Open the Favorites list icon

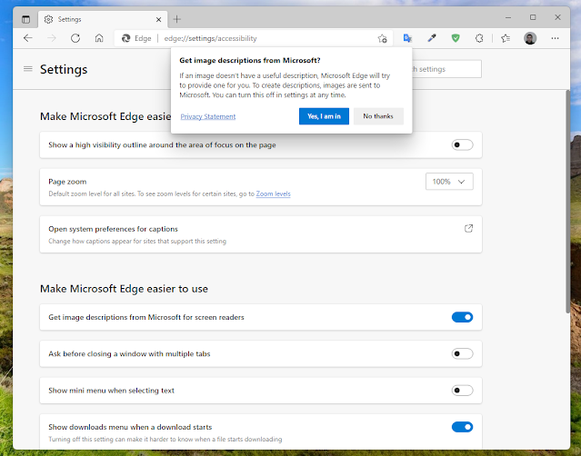click(506, 38)
